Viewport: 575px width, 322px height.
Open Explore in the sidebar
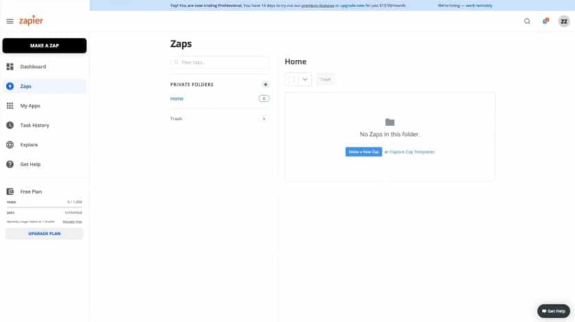[x=44, y=145]
